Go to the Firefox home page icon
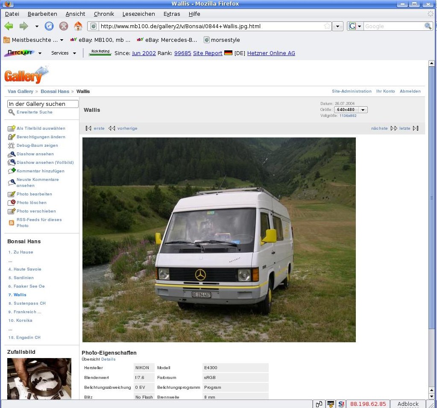The width and height of the screenshot is (437, 408). tap(78, 26)
